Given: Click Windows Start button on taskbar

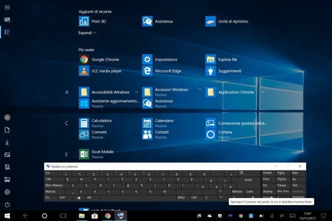Looking at the screenshot, I should tap(7, 216).
